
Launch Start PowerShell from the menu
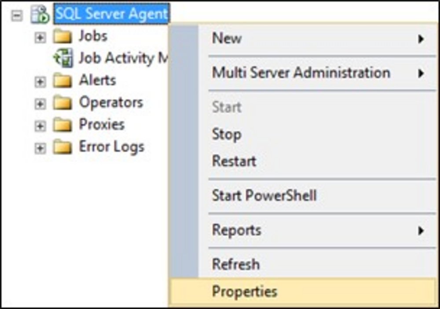coord(264,195)
